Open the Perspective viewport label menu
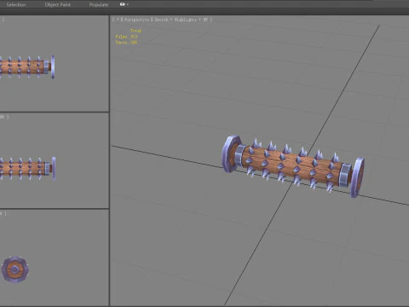The image size is (409, 307). [x=136, y=20]
